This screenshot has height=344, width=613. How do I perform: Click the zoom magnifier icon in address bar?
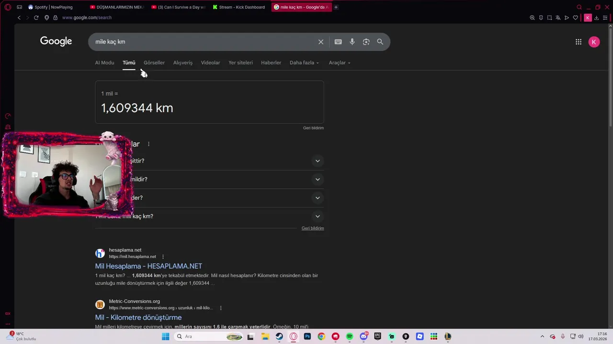[x=532, y=18]
